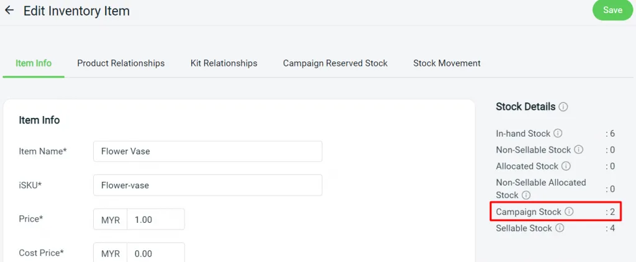Image resolution: width=636 pixels, height=262 pixels.
Task: Open the Product Relationships tab
Action: 121,63
